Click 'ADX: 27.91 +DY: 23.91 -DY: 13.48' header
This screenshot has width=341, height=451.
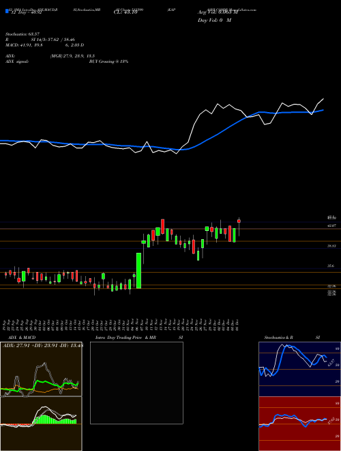(42, 346)
